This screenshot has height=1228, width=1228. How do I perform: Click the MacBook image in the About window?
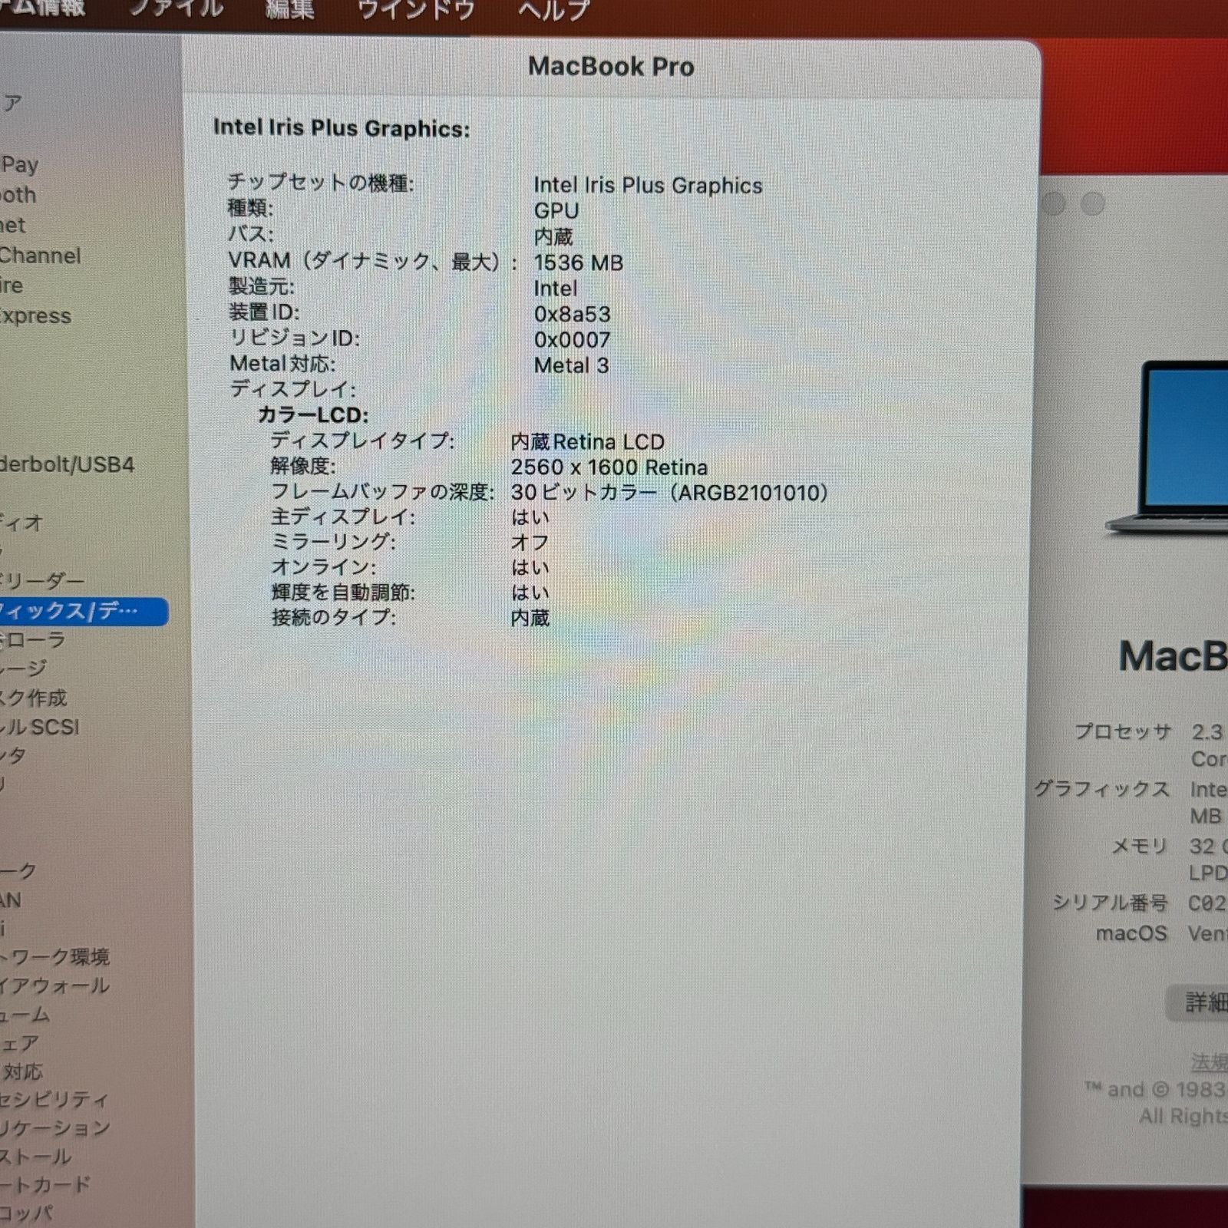pos(1167,449)
